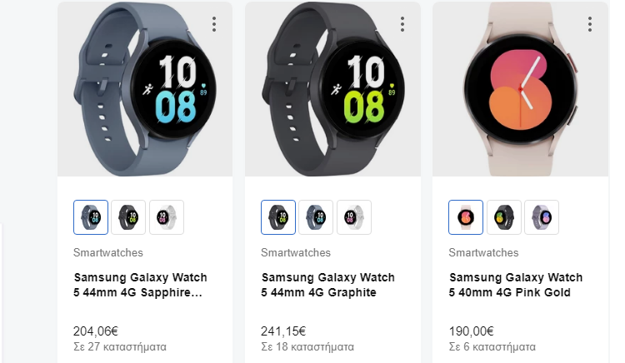Open Samsung Galaxy Watch 5 44mm Graphite title

[327, 285]
